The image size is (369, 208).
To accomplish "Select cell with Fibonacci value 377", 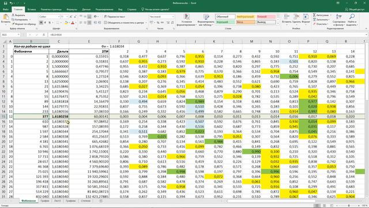I will click(x=31, y=117).
